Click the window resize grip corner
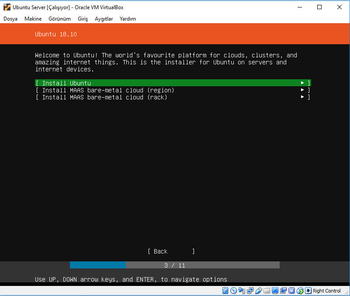 347,293
